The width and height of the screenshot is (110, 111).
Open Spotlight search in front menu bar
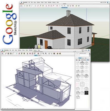89,50
